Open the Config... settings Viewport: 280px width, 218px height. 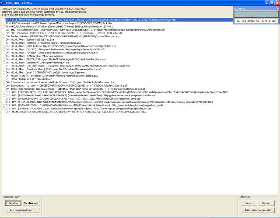coord(266,203)
